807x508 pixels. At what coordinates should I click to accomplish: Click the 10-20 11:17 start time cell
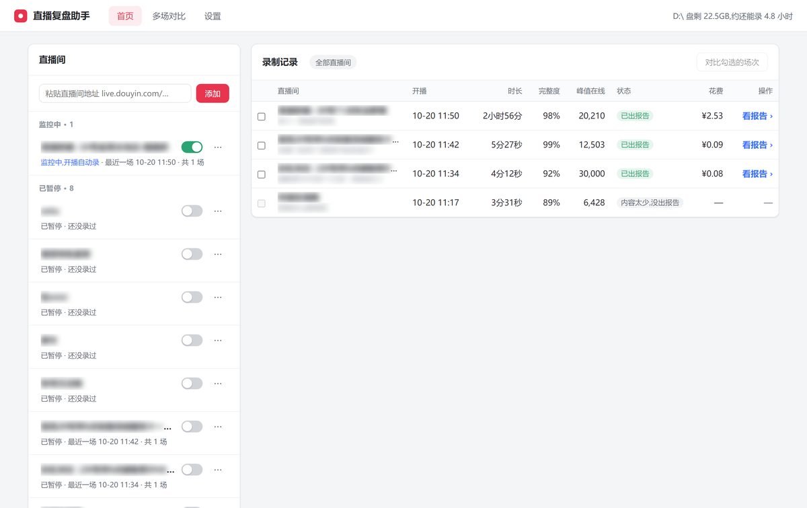[x=436, y=203]
